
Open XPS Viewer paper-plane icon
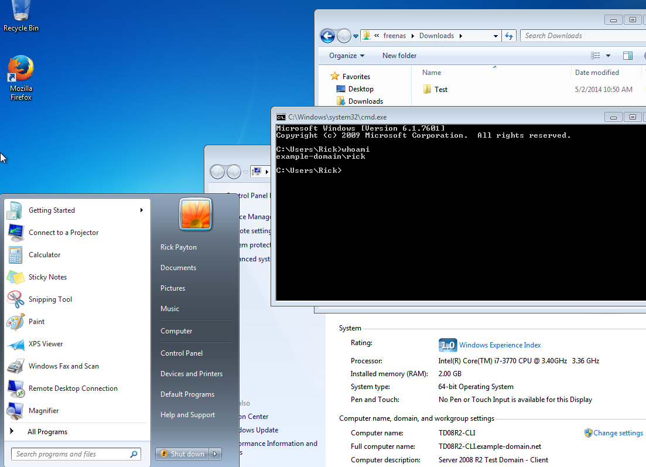tap(16, 344)
